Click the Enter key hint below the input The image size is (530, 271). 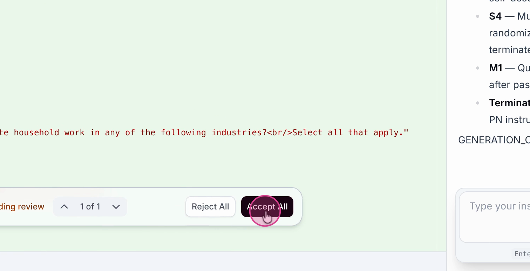pos(522,254)
